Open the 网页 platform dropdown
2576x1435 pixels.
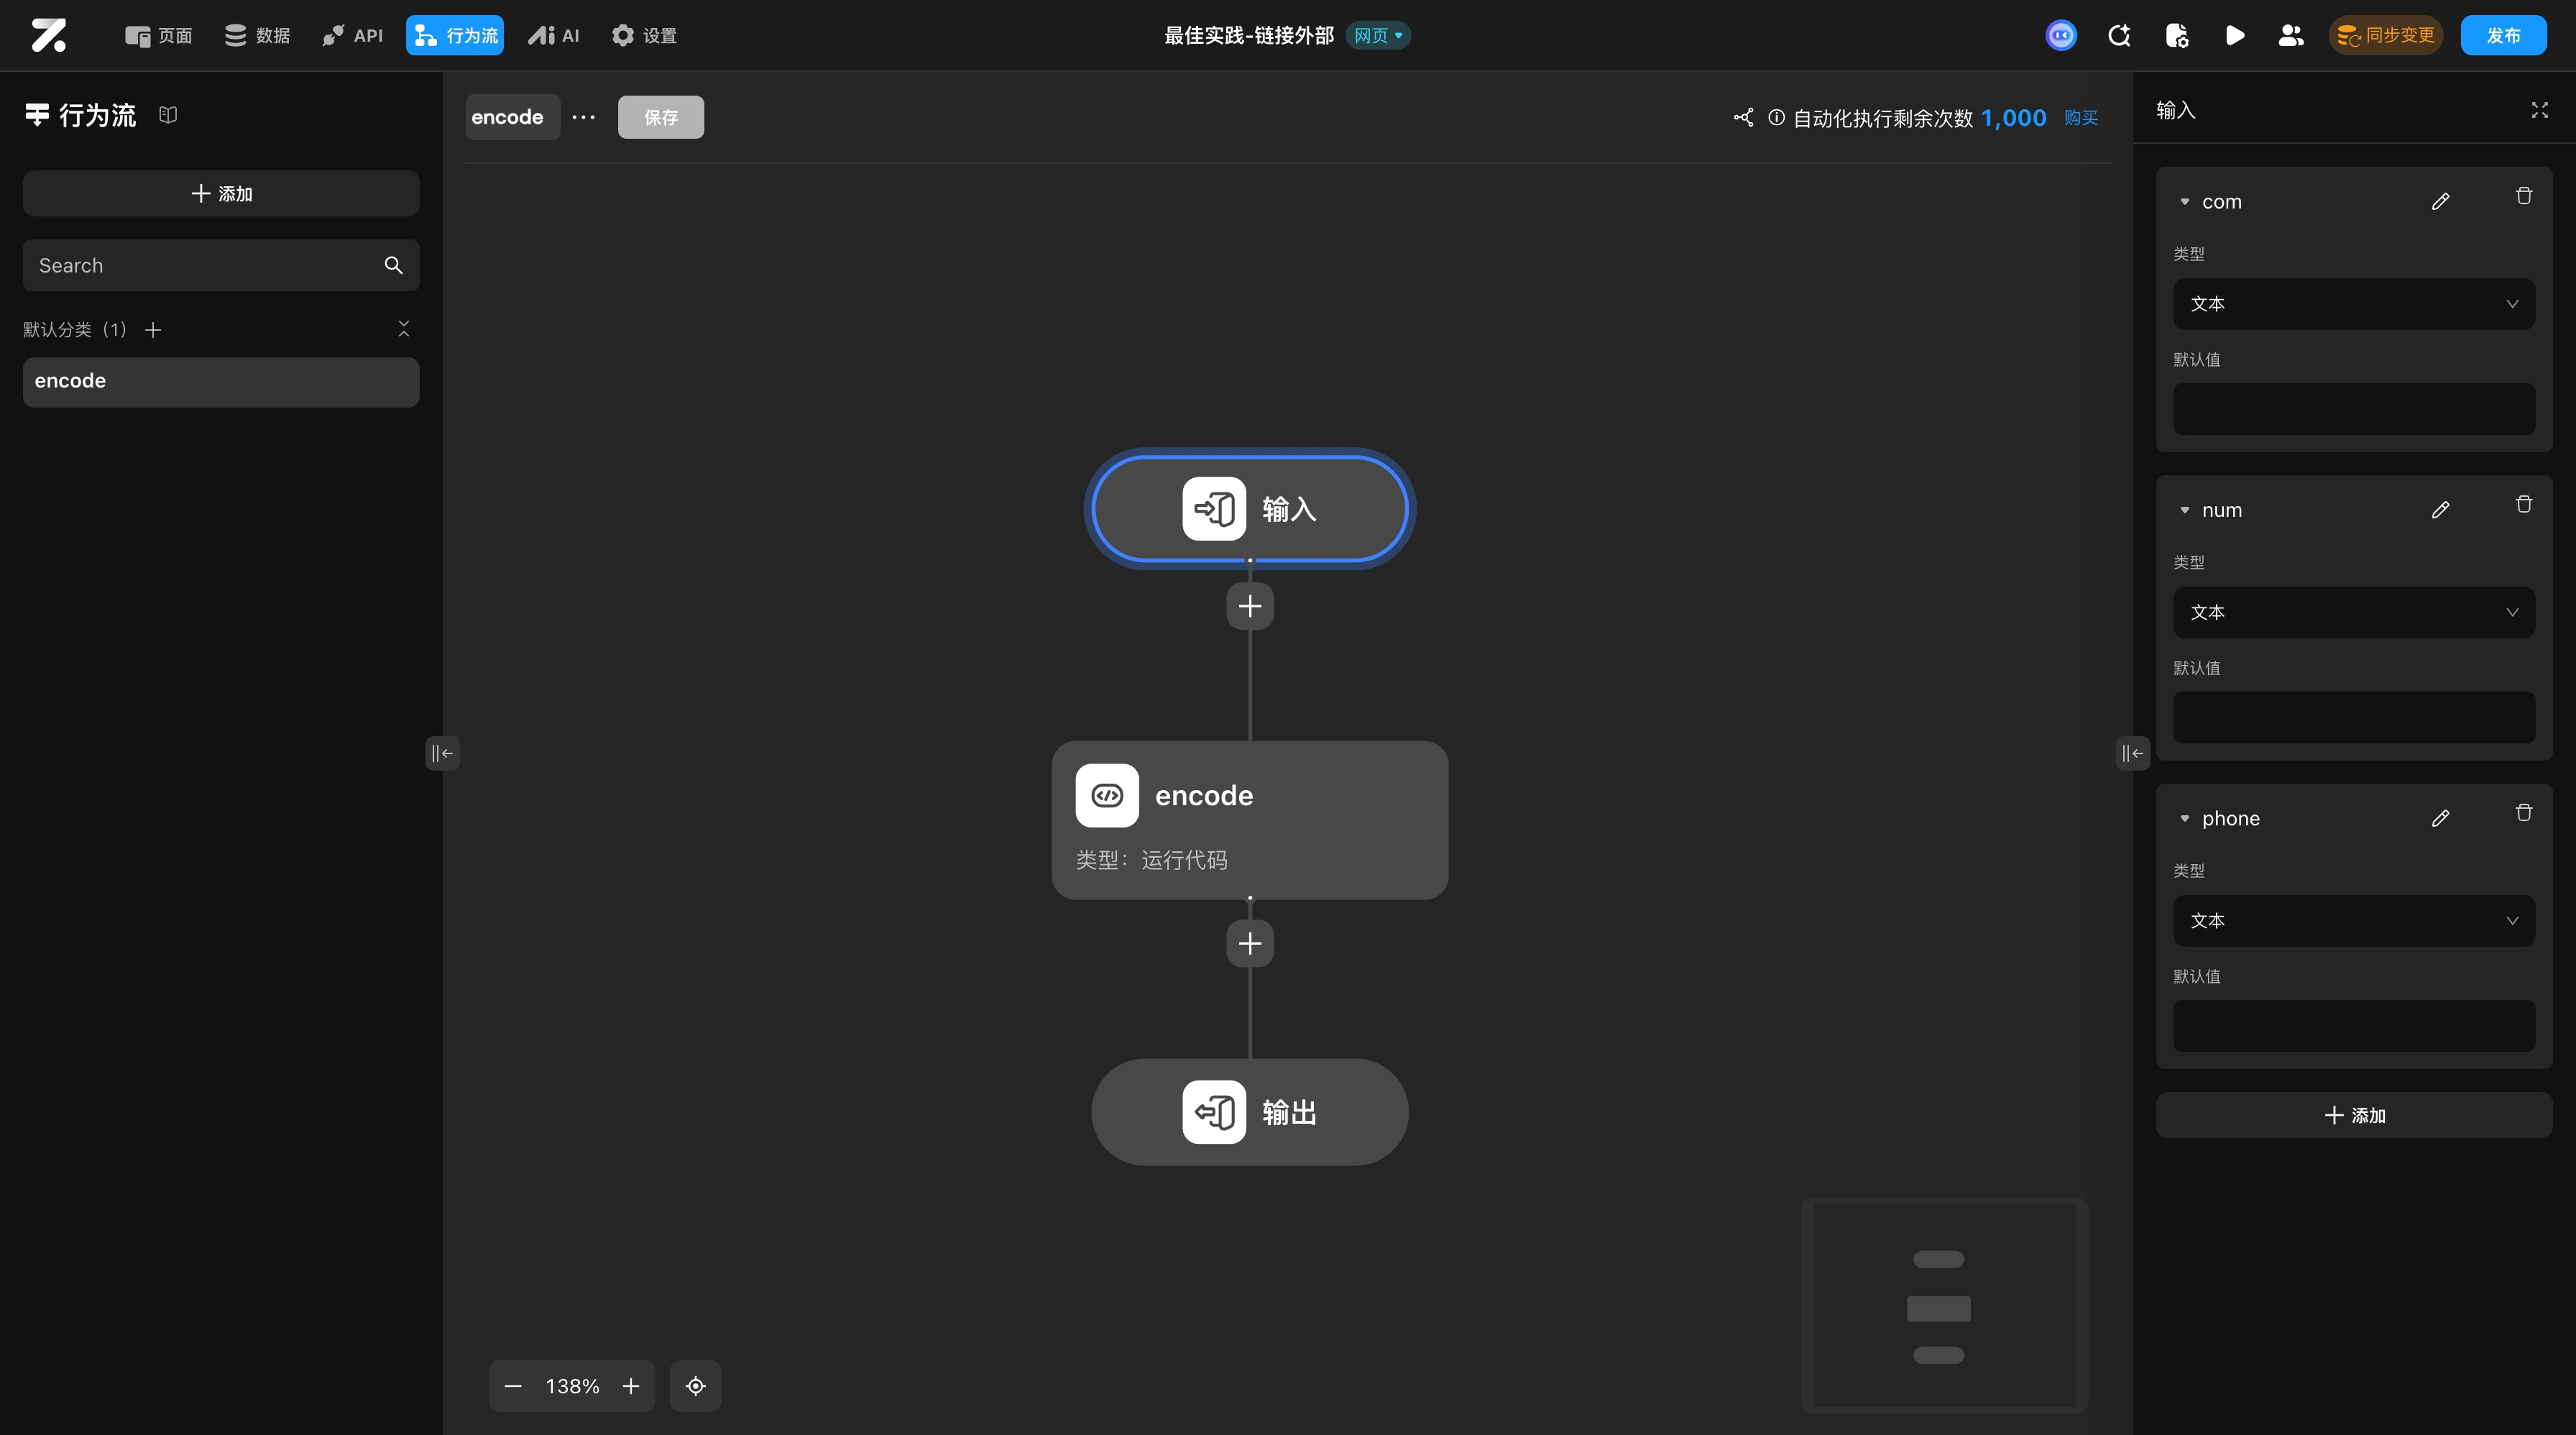(1378, 36)
